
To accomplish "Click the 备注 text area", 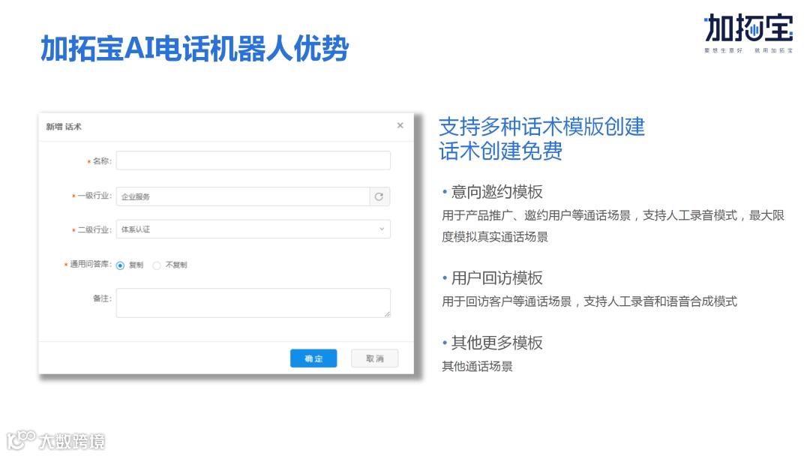I will [x=253, y=302].
